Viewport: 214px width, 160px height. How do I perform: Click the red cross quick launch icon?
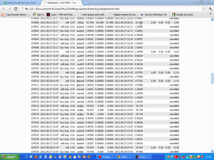[60, 157]
